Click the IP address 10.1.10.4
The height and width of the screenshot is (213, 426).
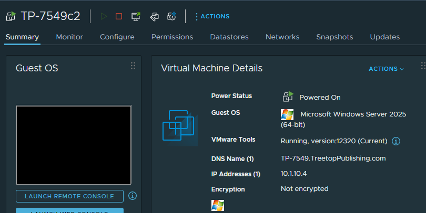[x=293, y=174]
